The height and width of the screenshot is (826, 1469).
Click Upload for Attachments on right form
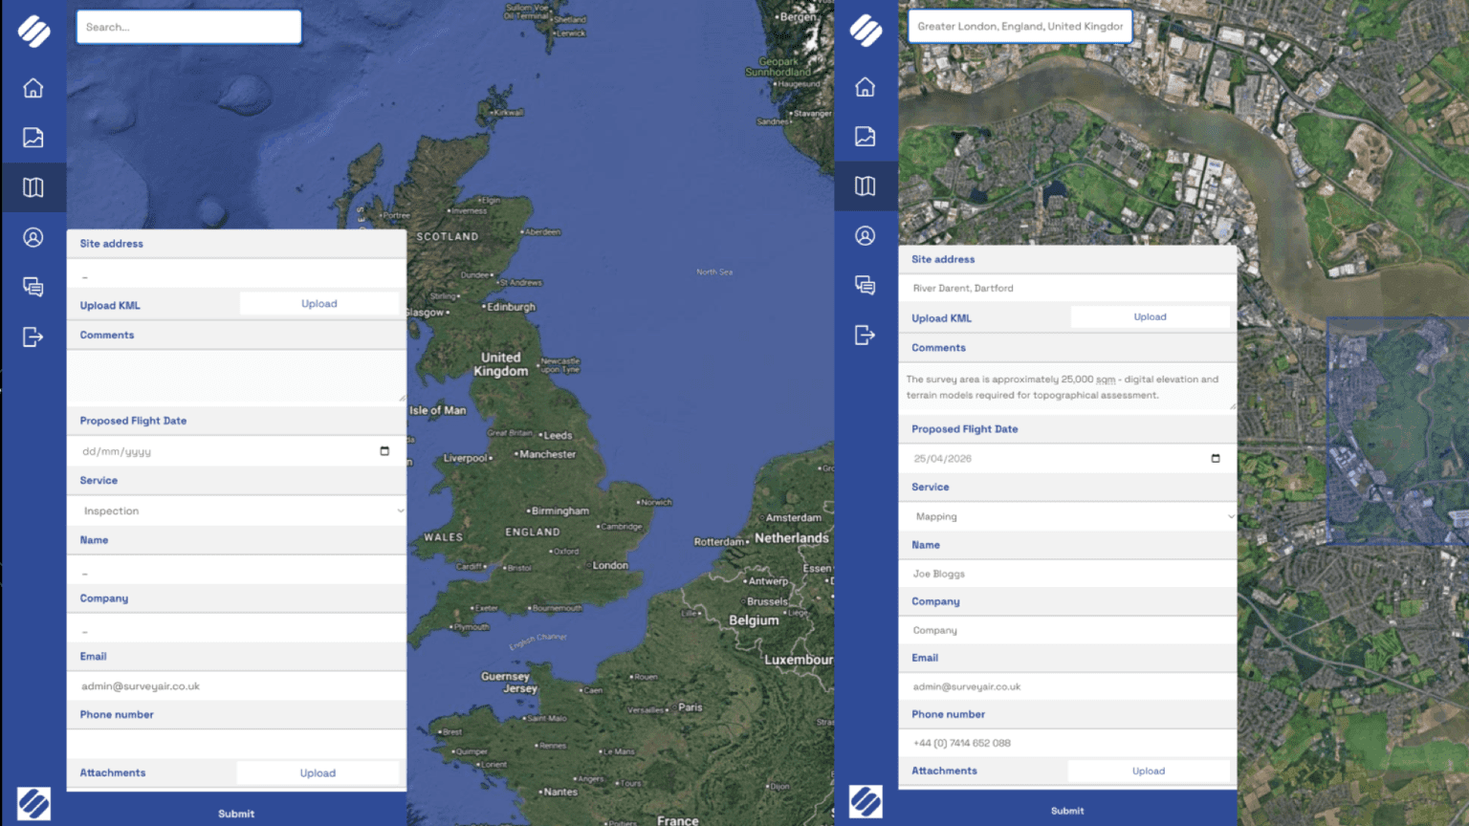click(1149, 771)
